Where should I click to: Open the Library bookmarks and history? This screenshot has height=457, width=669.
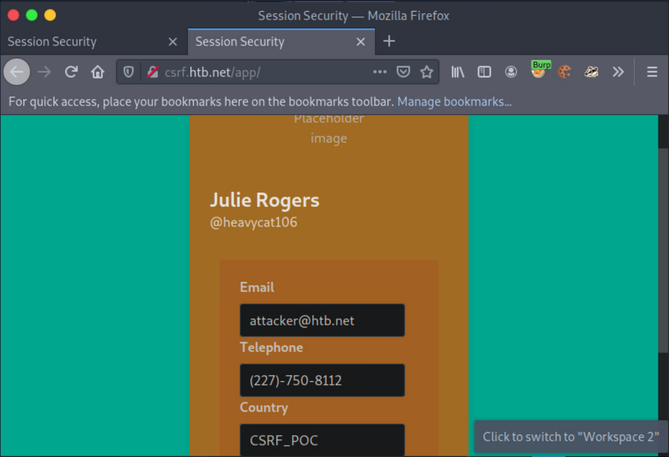(458, 72)
